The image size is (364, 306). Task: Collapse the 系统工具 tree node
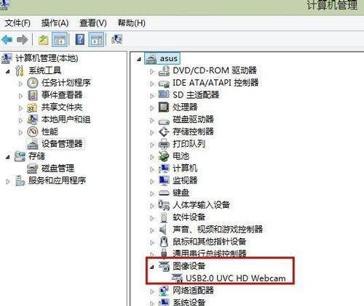(8, 71)
